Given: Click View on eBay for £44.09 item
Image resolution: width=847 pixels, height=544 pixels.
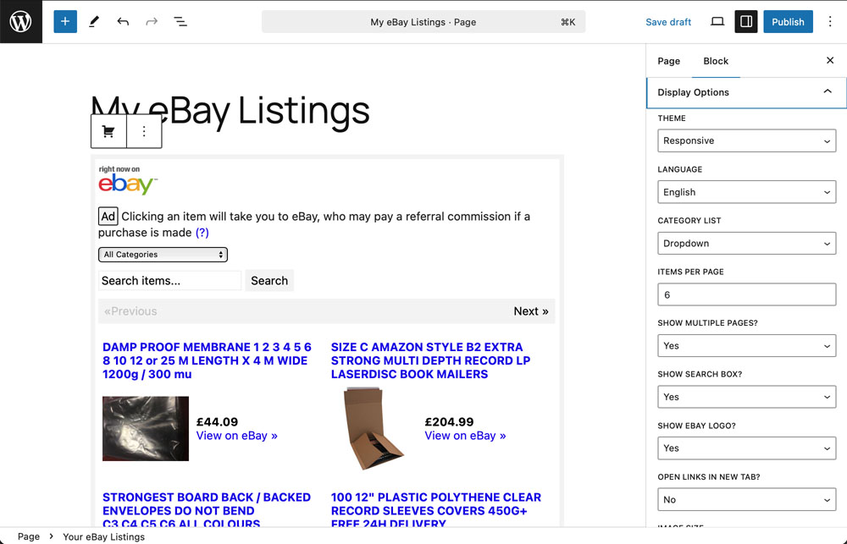Looking at the screenshot, I should pos(236,436).
